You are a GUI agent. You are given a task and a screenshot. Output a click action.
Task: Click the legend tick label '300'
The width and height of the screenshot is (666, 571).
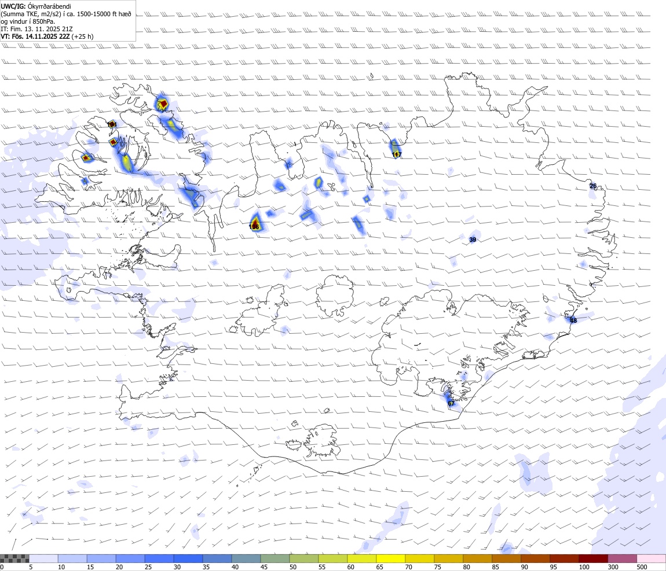(x=613, y=567)
